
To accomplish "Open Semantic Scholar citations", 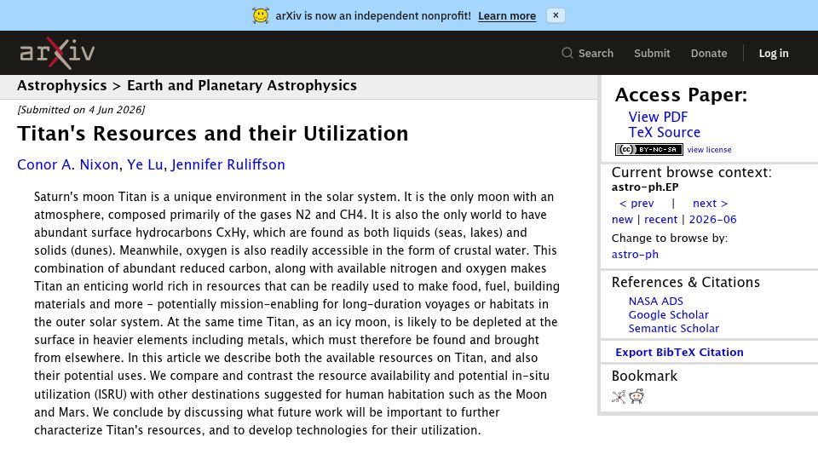I will 673,328.
